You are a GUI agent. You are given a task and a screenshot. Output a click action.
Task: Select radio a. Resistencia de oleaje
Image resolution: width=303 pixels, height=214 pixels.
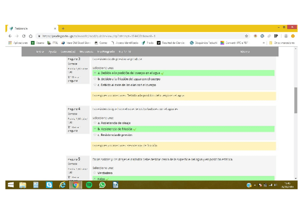coord(95,123)
